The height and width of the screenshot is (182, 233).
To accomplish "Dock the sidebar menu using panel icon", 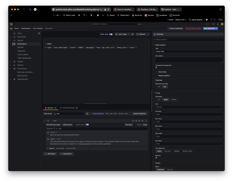I will tap(39, 33).
